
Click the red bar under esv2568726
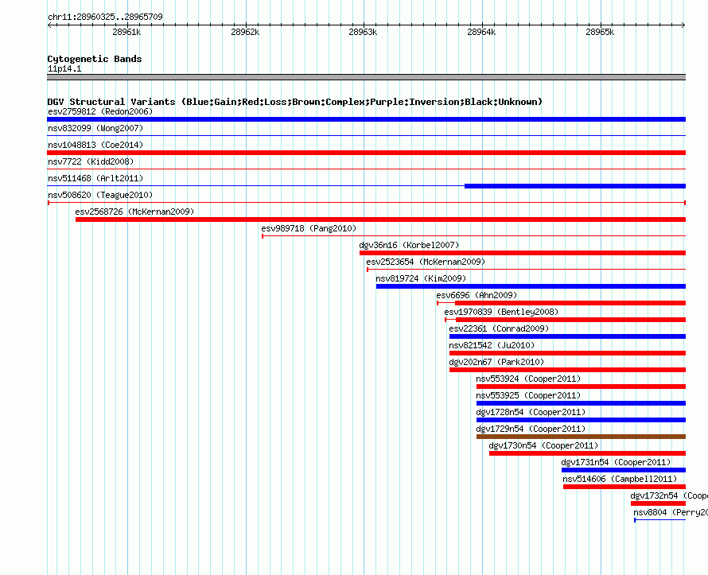pos(380,220)
